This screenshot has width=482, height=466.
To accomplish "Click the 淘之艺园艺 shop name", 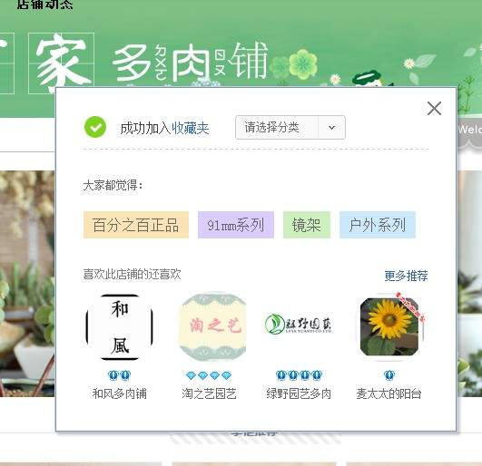I will pos(209,393).
